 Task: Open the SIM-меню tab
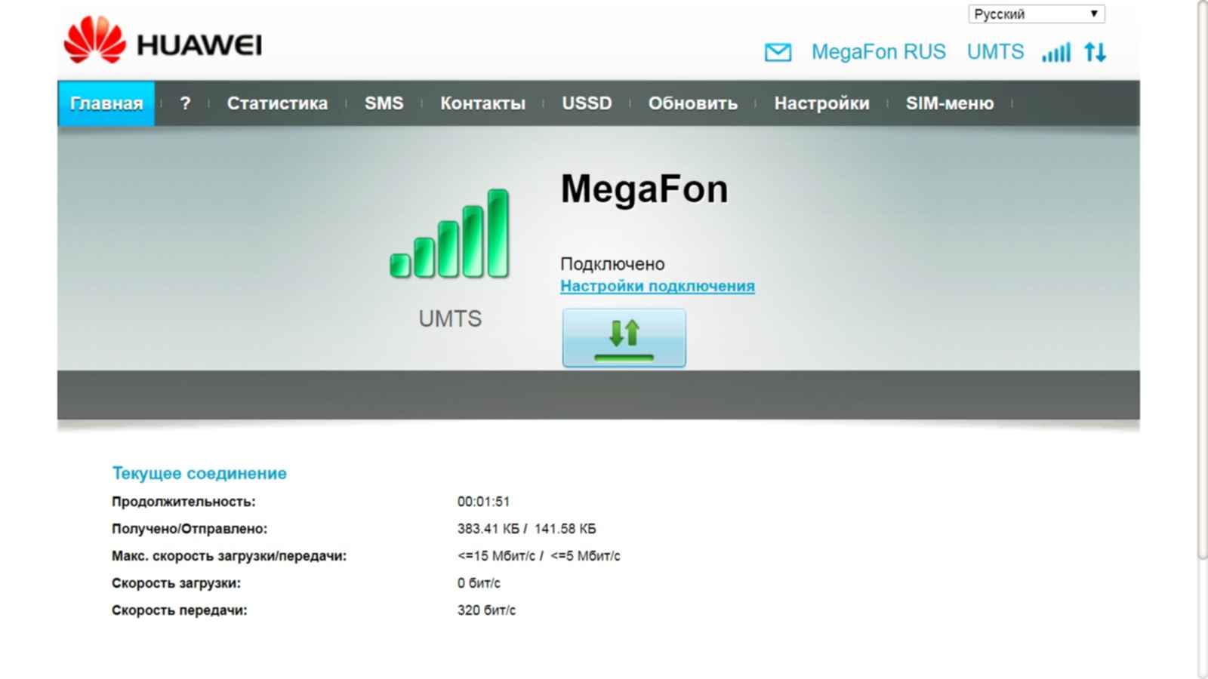pyautogui.click(x=950, y=103)
